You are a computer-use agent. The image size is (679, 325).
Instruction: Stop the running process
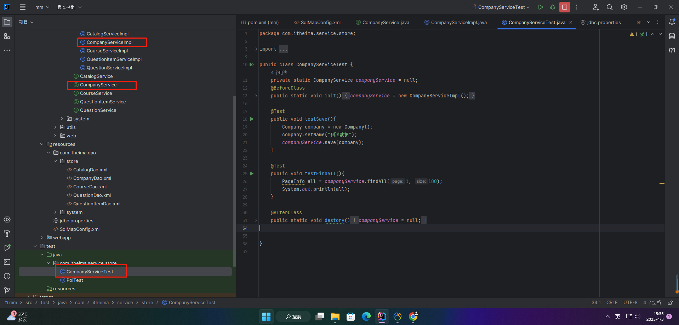(565, 7)
